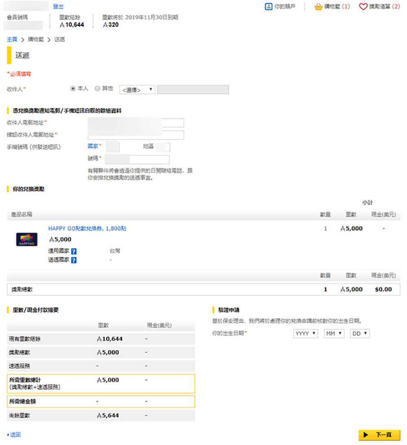Click the 尚餘里數 5,644 value
The width and height of the screenshot is (407, 445).
108,416
